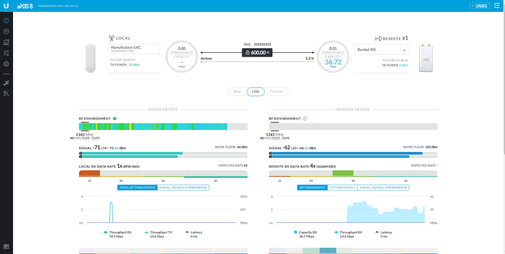Image resolution: width=505 pixels, height=254 pixels.
Task: Click the NanoStation 5AC device name field
Action: [x=134, y=49]
